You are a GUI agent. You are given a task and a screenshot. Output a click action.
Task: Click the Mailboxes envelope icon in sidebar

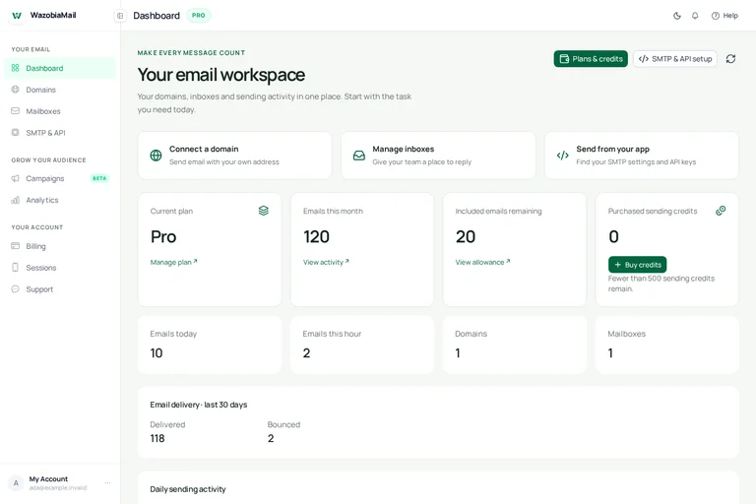[16, 111]
